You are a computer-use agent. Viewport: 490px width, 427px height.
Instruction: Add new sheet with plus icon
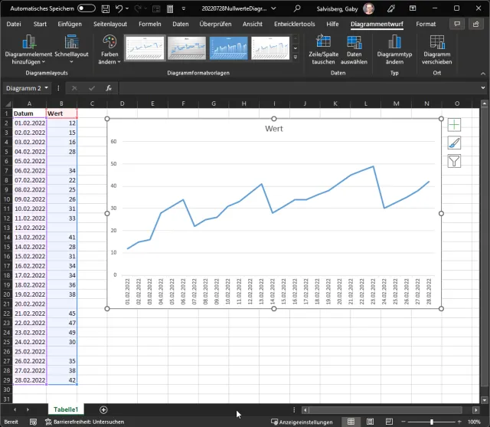[103, 410]
